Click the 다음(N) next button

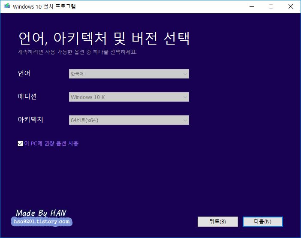click(x=263, y=222)
